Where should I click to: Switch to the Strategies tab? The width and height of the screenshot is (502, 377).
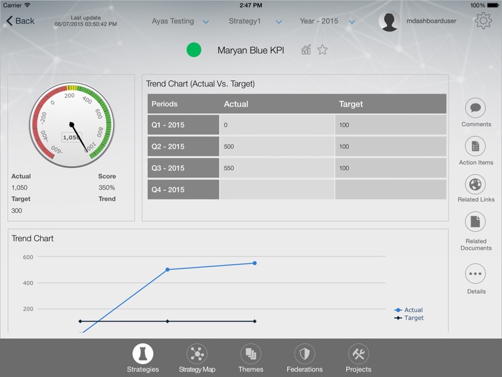tap(143, 358)
